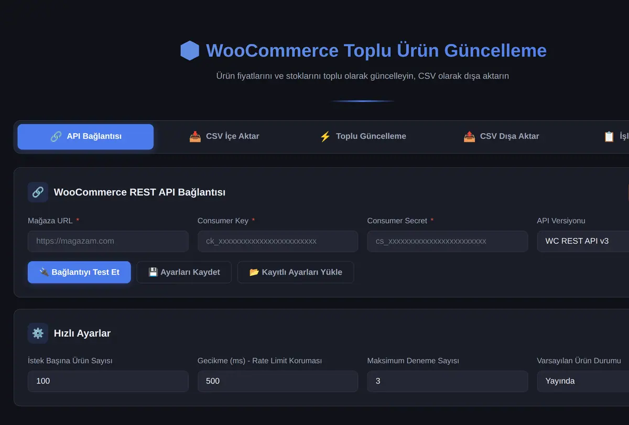Click the lightning icon in Toplu Güncelleme tab
This screenshot has width=629, height=425.
[325, 137]
